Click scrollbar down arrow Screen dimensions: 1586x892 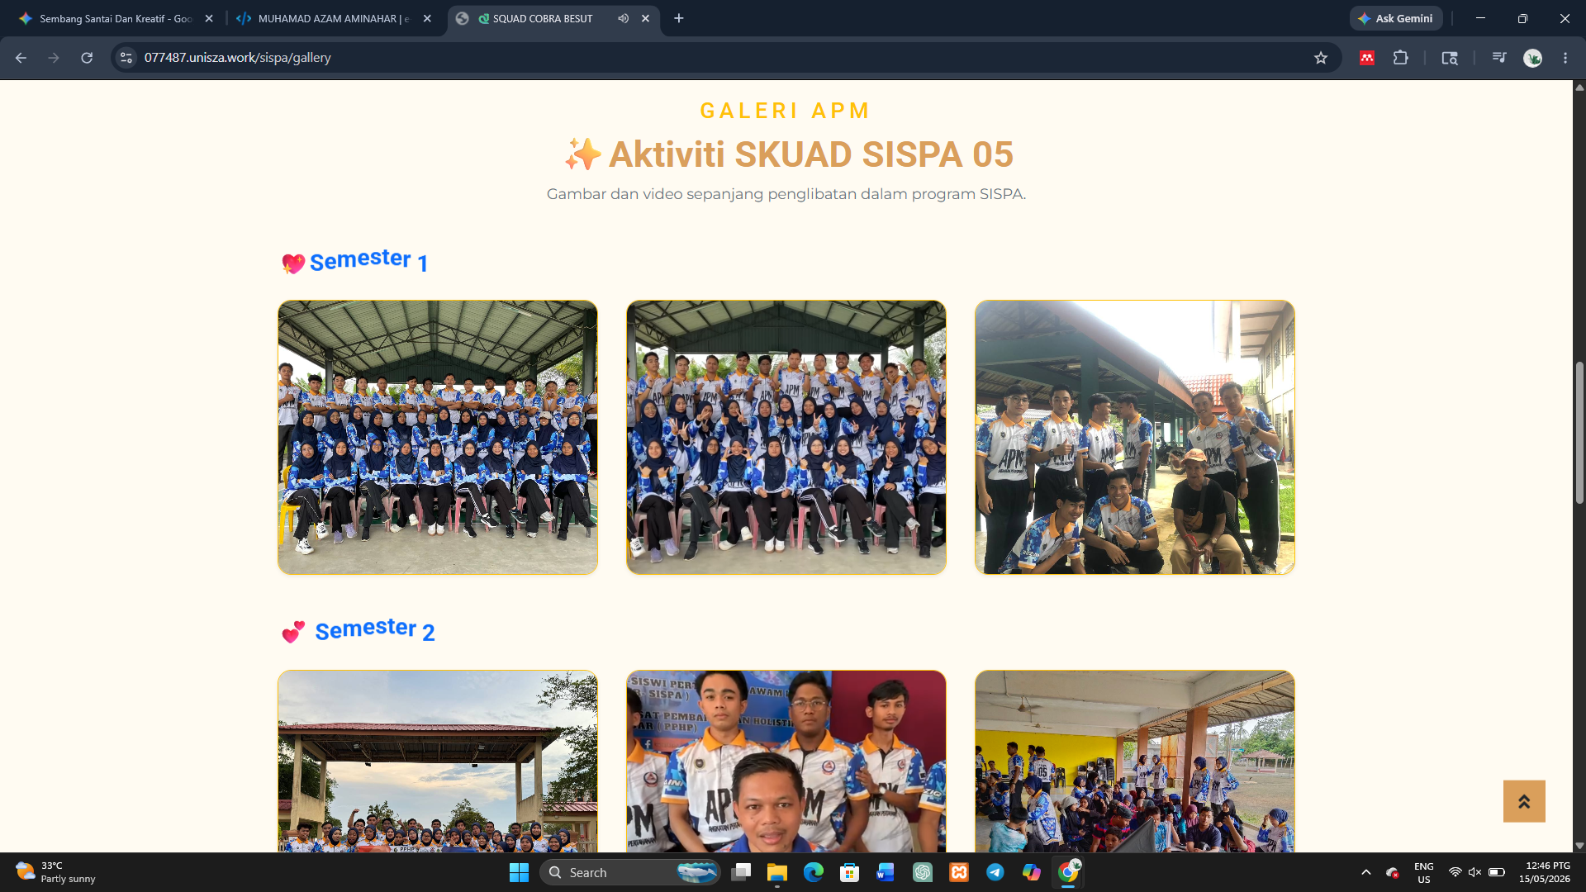click(1579, 846)
